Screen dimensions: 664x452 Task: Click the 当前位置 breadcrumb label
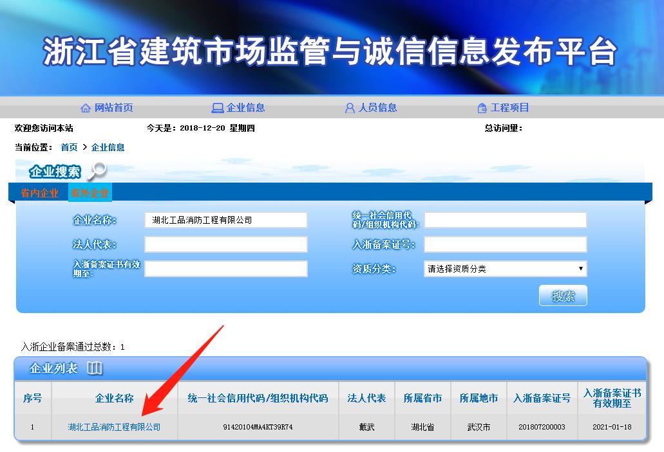tap(33, 147)
